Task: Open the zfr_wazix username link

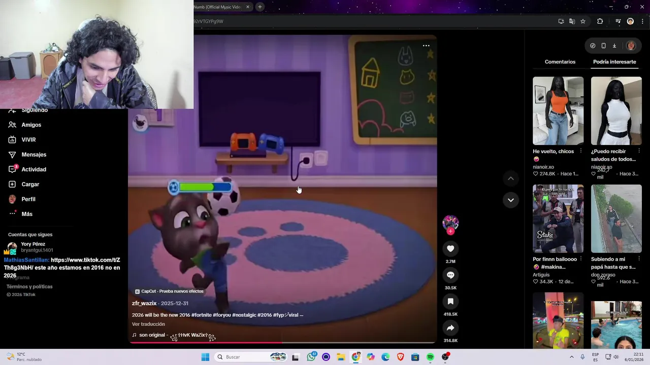Action: pos(144,303)
